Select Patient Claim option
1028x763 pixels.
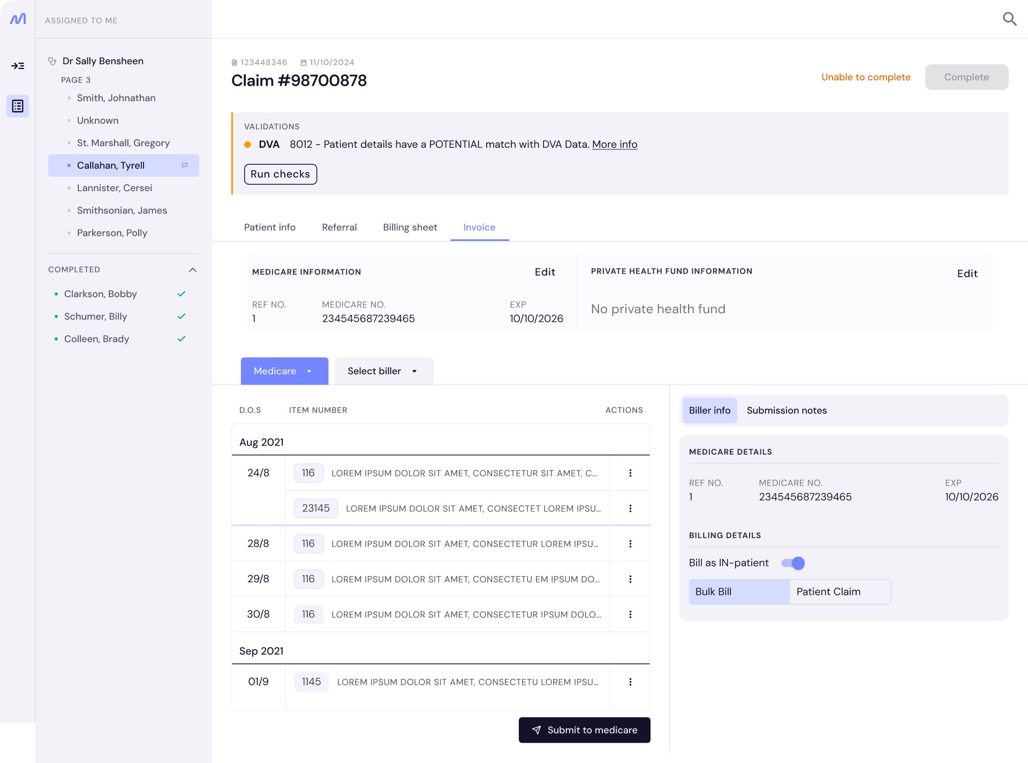tap(841, 592)
